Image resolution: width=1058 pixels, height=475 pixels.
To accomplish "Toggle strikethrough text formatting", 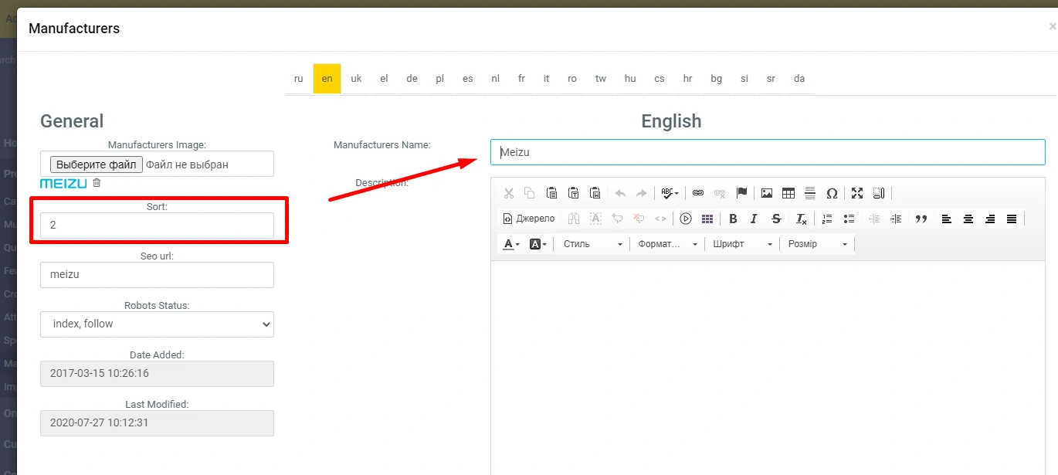I will [x=776, y=219].
